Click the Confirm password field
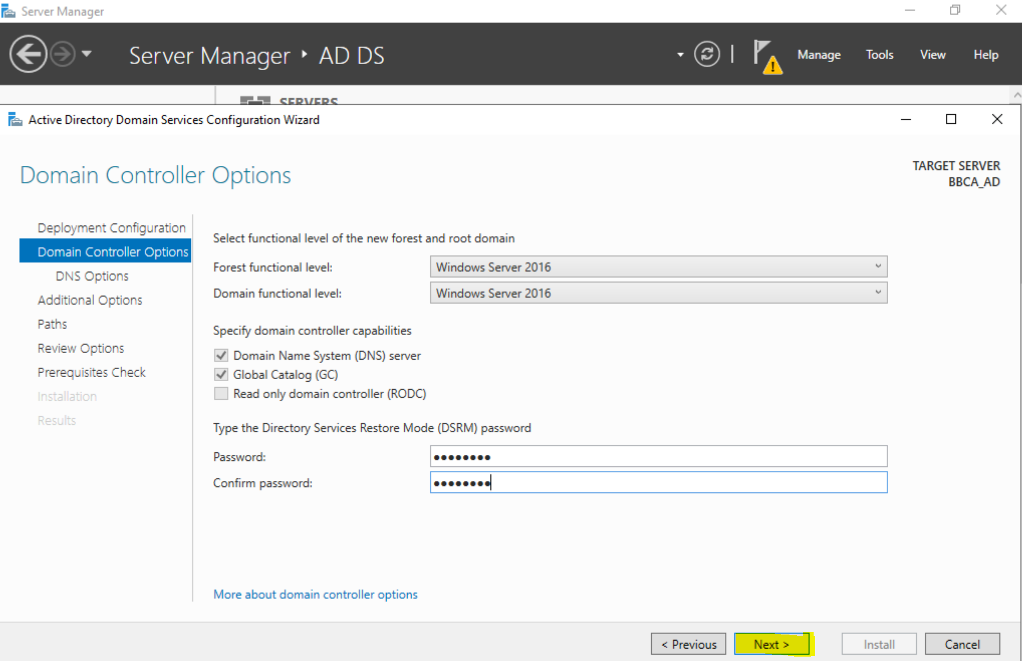This screenshot has height=661, width=1022. coord(659,482)
